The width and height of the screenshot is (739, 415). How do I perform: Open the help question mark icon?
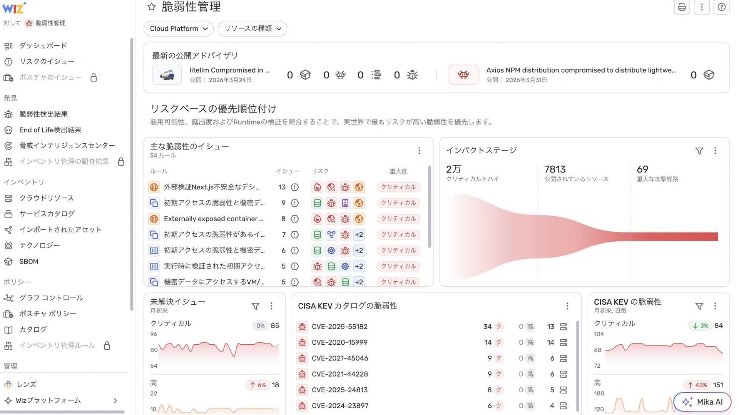pos(721,7)
